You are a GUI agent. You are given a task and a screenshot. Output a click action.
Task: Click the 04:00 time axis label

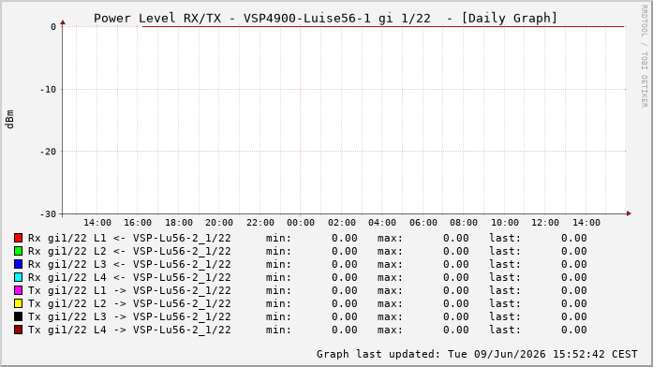pos(382,223)
